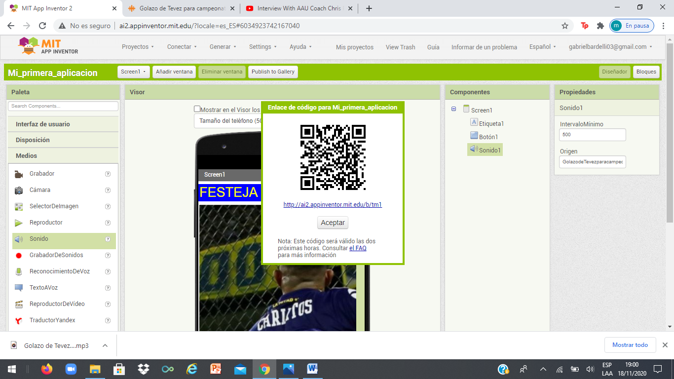Open el FAQ link

358,248
